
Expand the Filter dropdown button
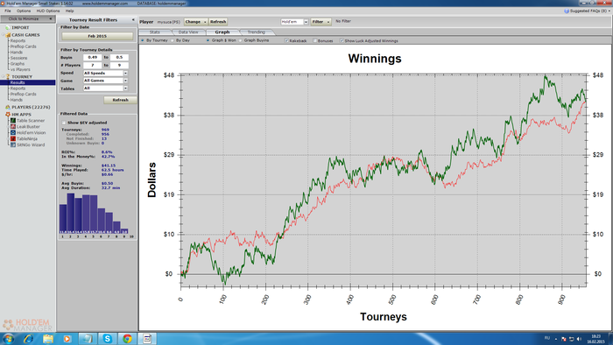point(321,22)
